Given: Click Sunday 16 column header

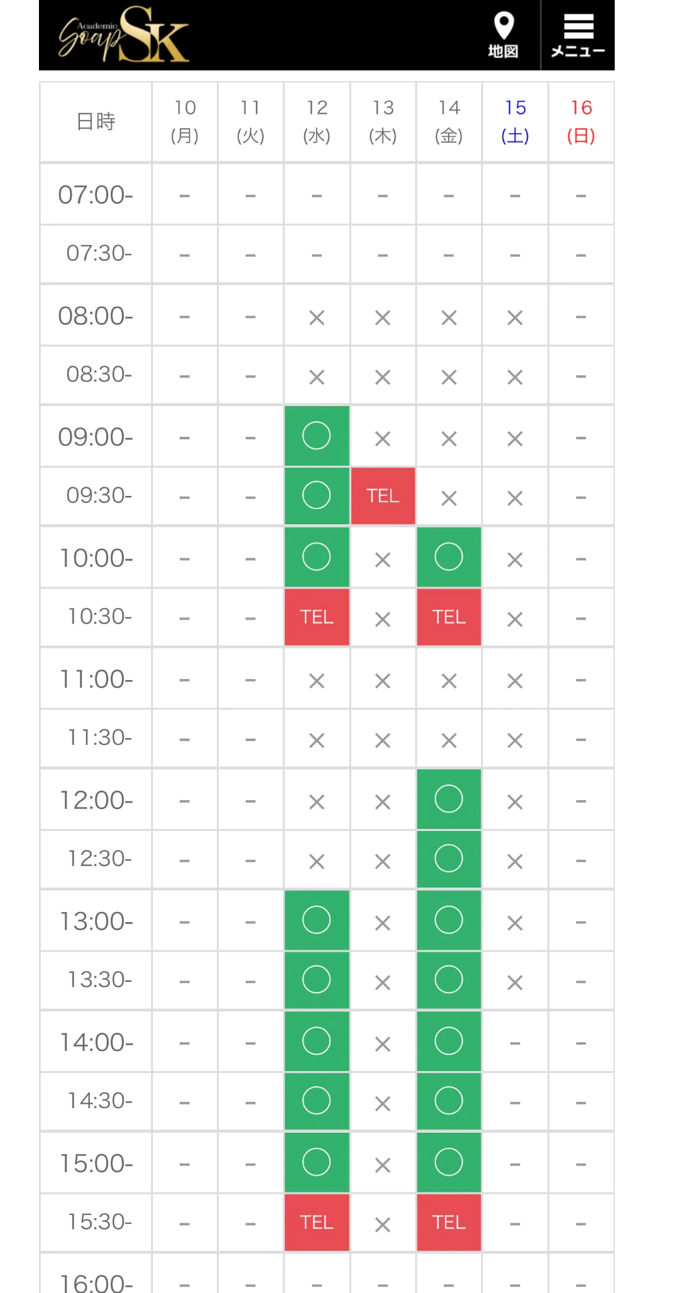Looking at the screenshot, I should click(x=581, y=121).
